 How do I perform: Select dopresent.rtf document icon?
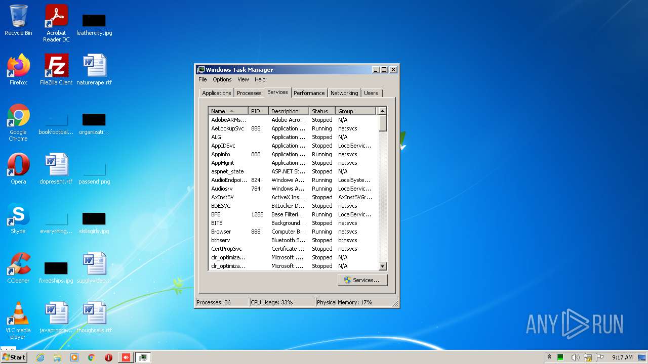pyautogui.click(x=56, y=169)
